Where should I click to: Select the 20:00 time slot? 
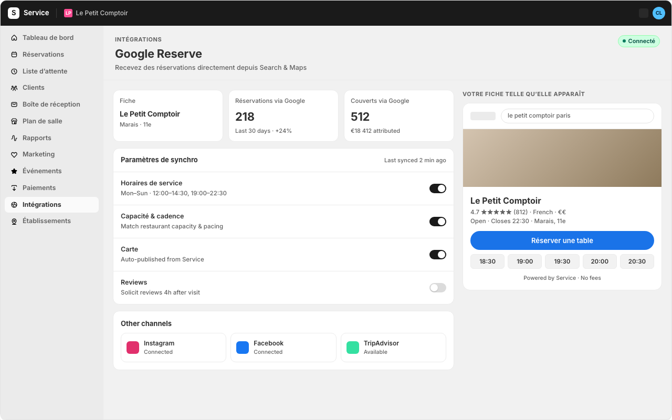point(600,261)
